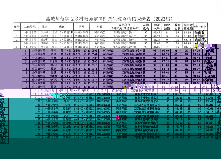Click student number 1911310524
The height and width of the screenshot is (159, 221).
click(104, 112)
